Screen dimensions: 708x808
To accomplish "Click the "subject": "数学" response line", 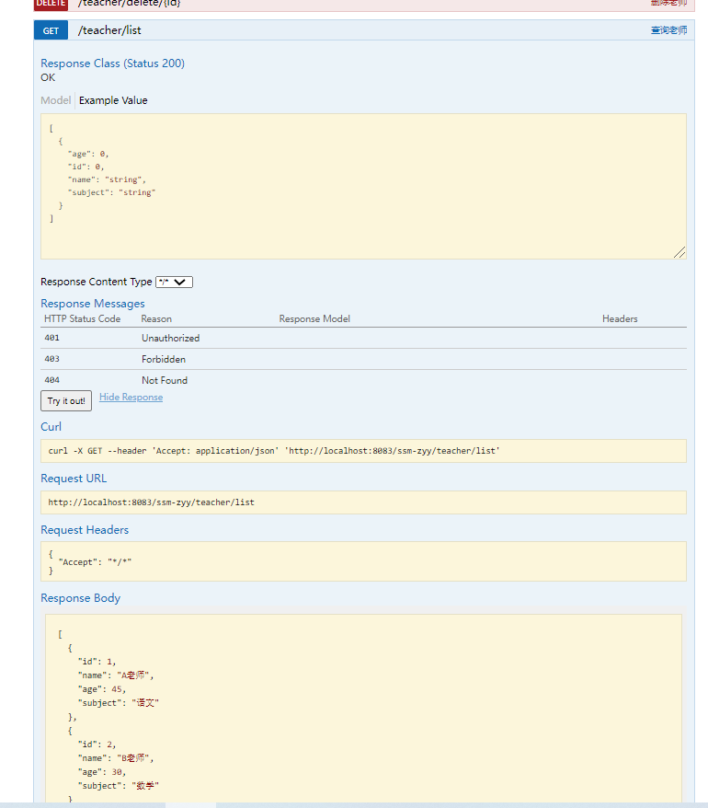I will [119, 786].
